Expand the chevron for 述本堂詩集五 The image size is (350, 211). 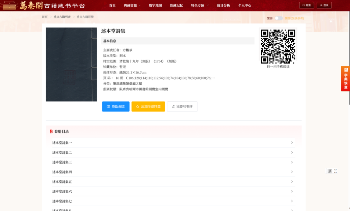click(x=292, y=182)
